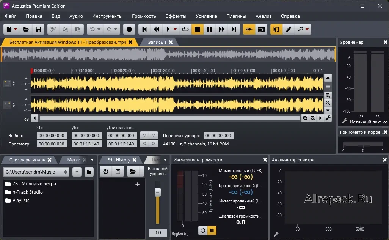Image resolution: width=389 pixels, height=240 pixels.
Task: Toggle the upper channel enable box
Action: pos(7,84)
